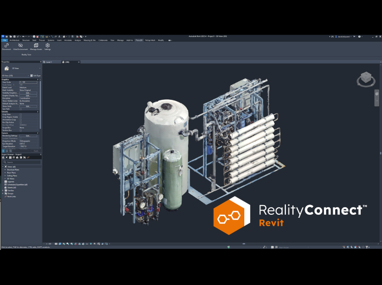Select Schedules/Quantities (all) in browser

pyautogui.click(x=17, y=185)
